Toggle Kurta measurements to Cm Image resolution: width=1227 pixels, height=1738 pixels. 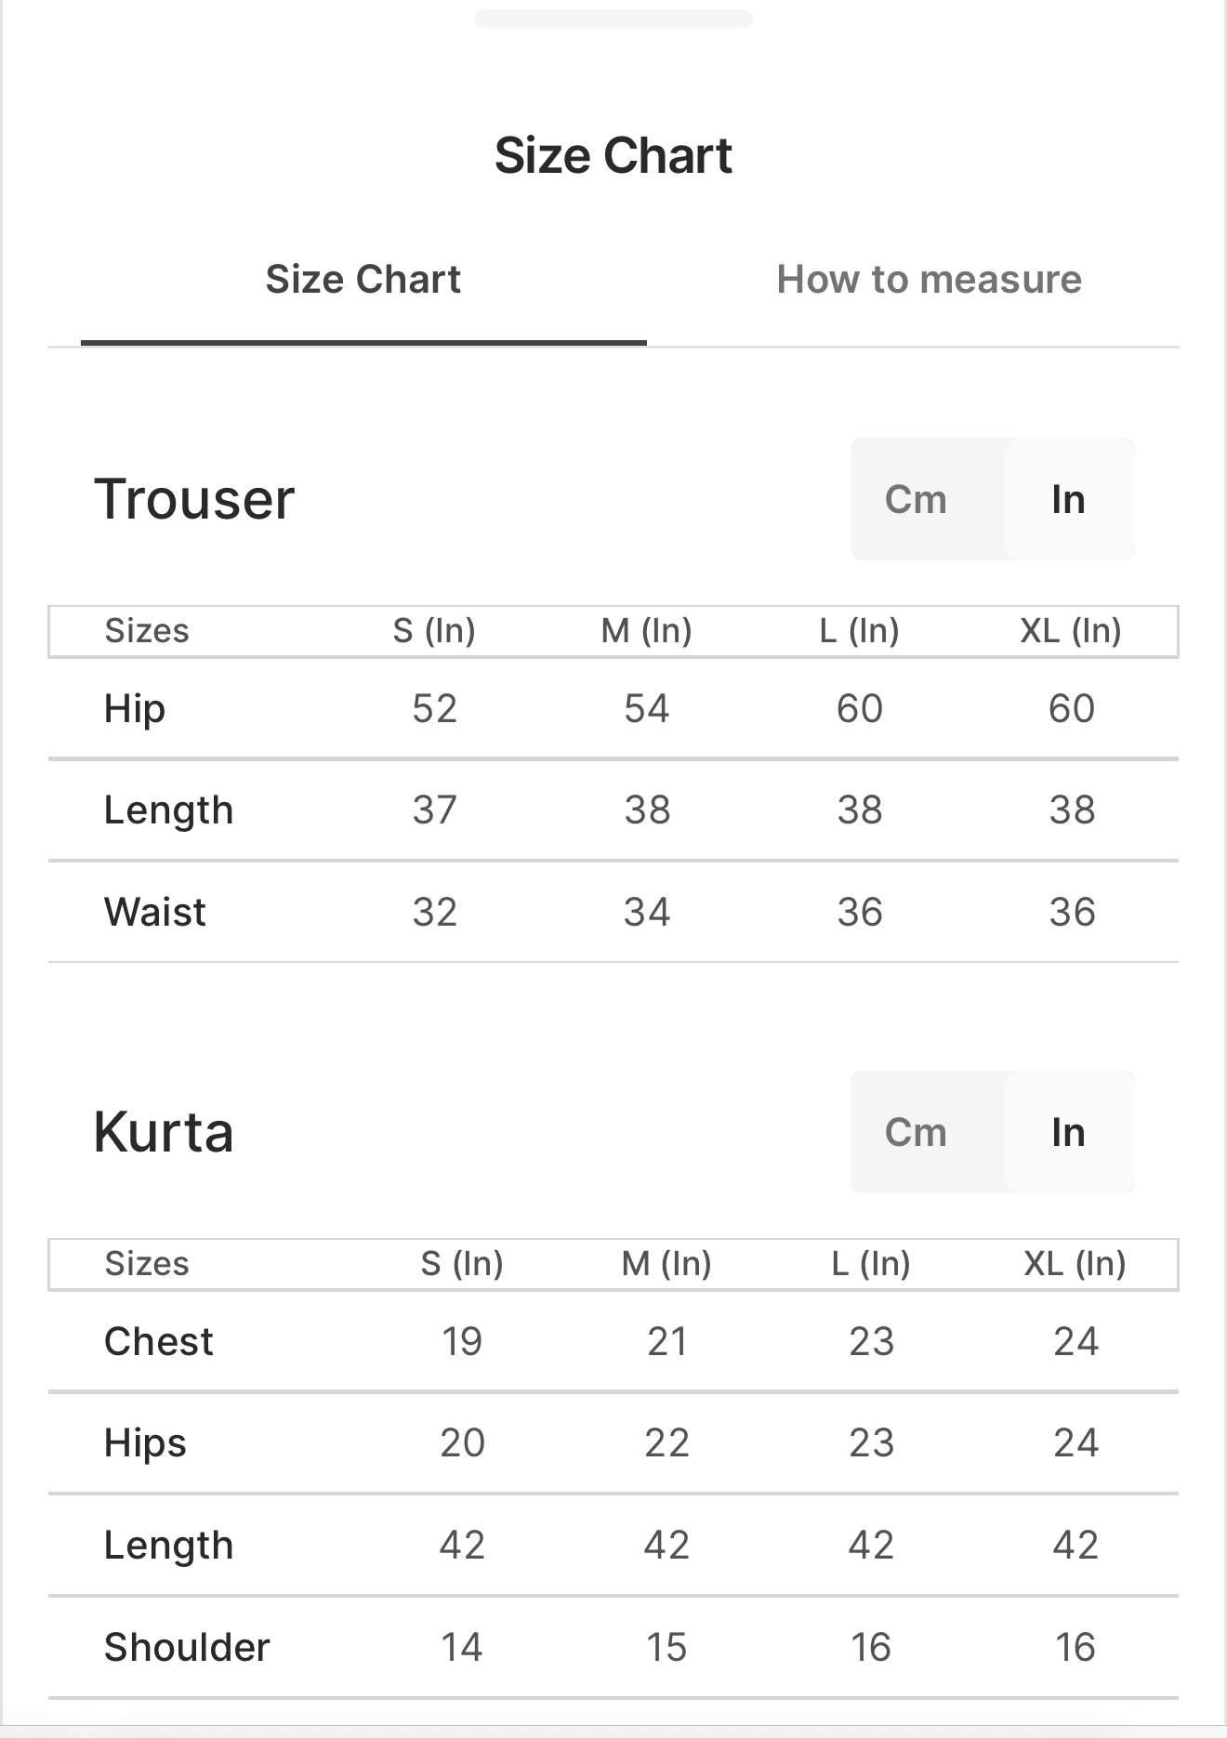point(917,1132)
